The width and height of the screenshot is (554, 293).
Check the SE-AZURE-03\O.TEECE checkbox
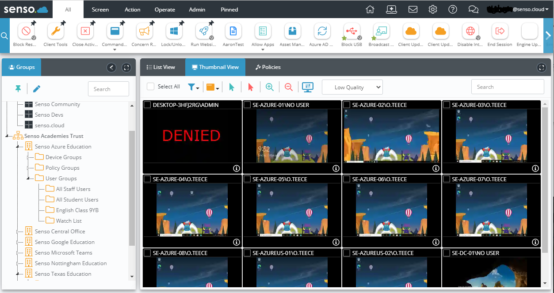click(447, 105)
